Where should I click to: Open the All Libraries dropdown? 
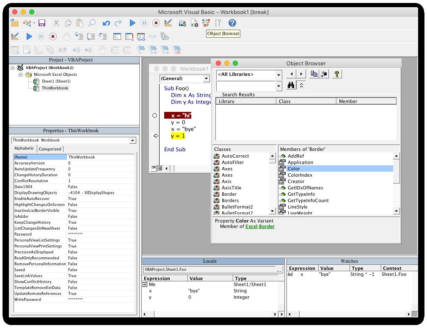click(278, 75)
